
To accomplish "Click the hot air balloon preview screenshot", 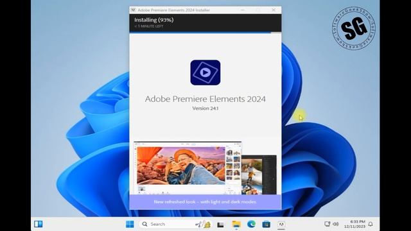I will 188,168.
